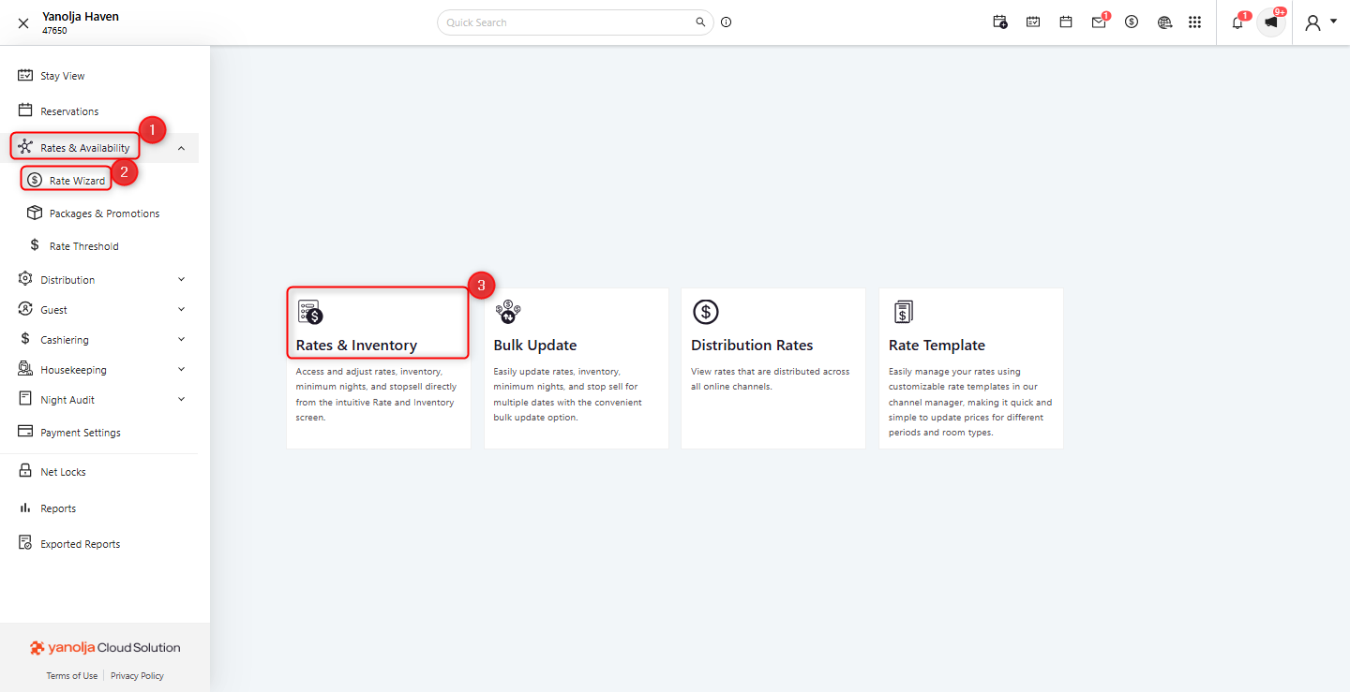Expand the user account dropdown arrow

[x=1333, y=21]
